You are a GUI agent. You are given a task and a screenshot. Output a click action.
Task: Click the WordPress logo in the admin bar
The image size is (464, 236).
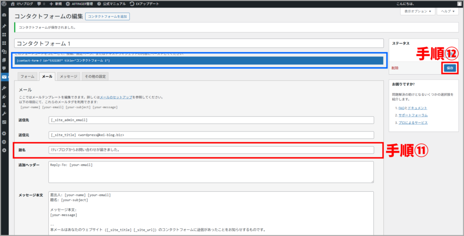(x=4, y=4)
